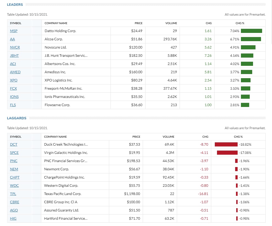
Task: Click the 7.26 change value for JBHT
Action: [208, 56]
